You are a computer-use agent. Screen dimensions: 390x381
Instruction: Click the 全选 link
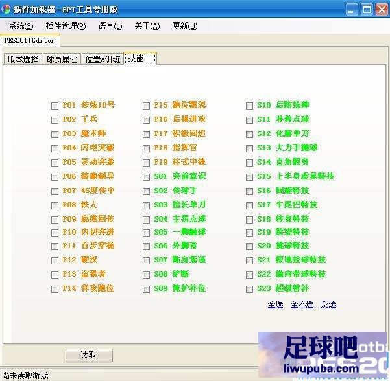click(x=275, y=305)
